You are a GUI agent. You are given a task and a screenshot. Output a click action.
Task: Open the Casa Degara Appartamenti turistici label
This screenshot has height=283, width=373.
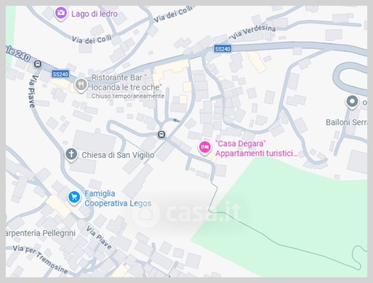[x=256, y=149]
